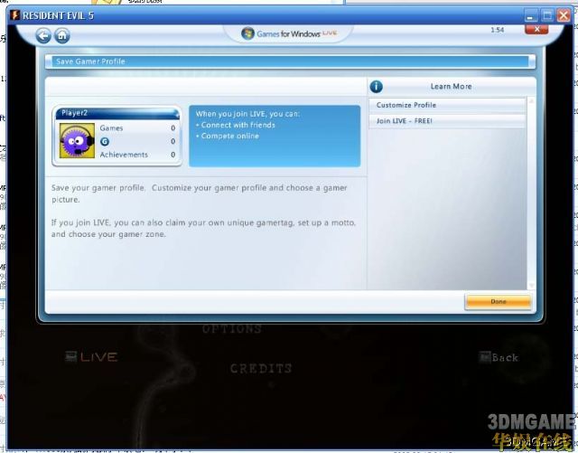Maximize the Resident Evil 5 window
Viewport: 578px width, 453px height.
click(547, 15)
